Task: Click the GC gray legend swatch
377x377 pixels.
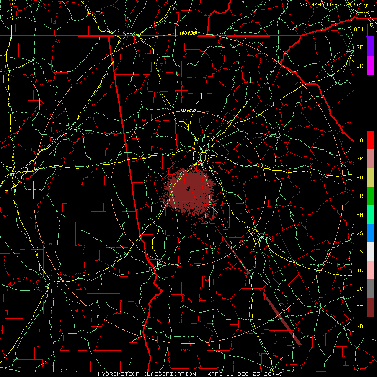Action: click(x=370, y=289)
